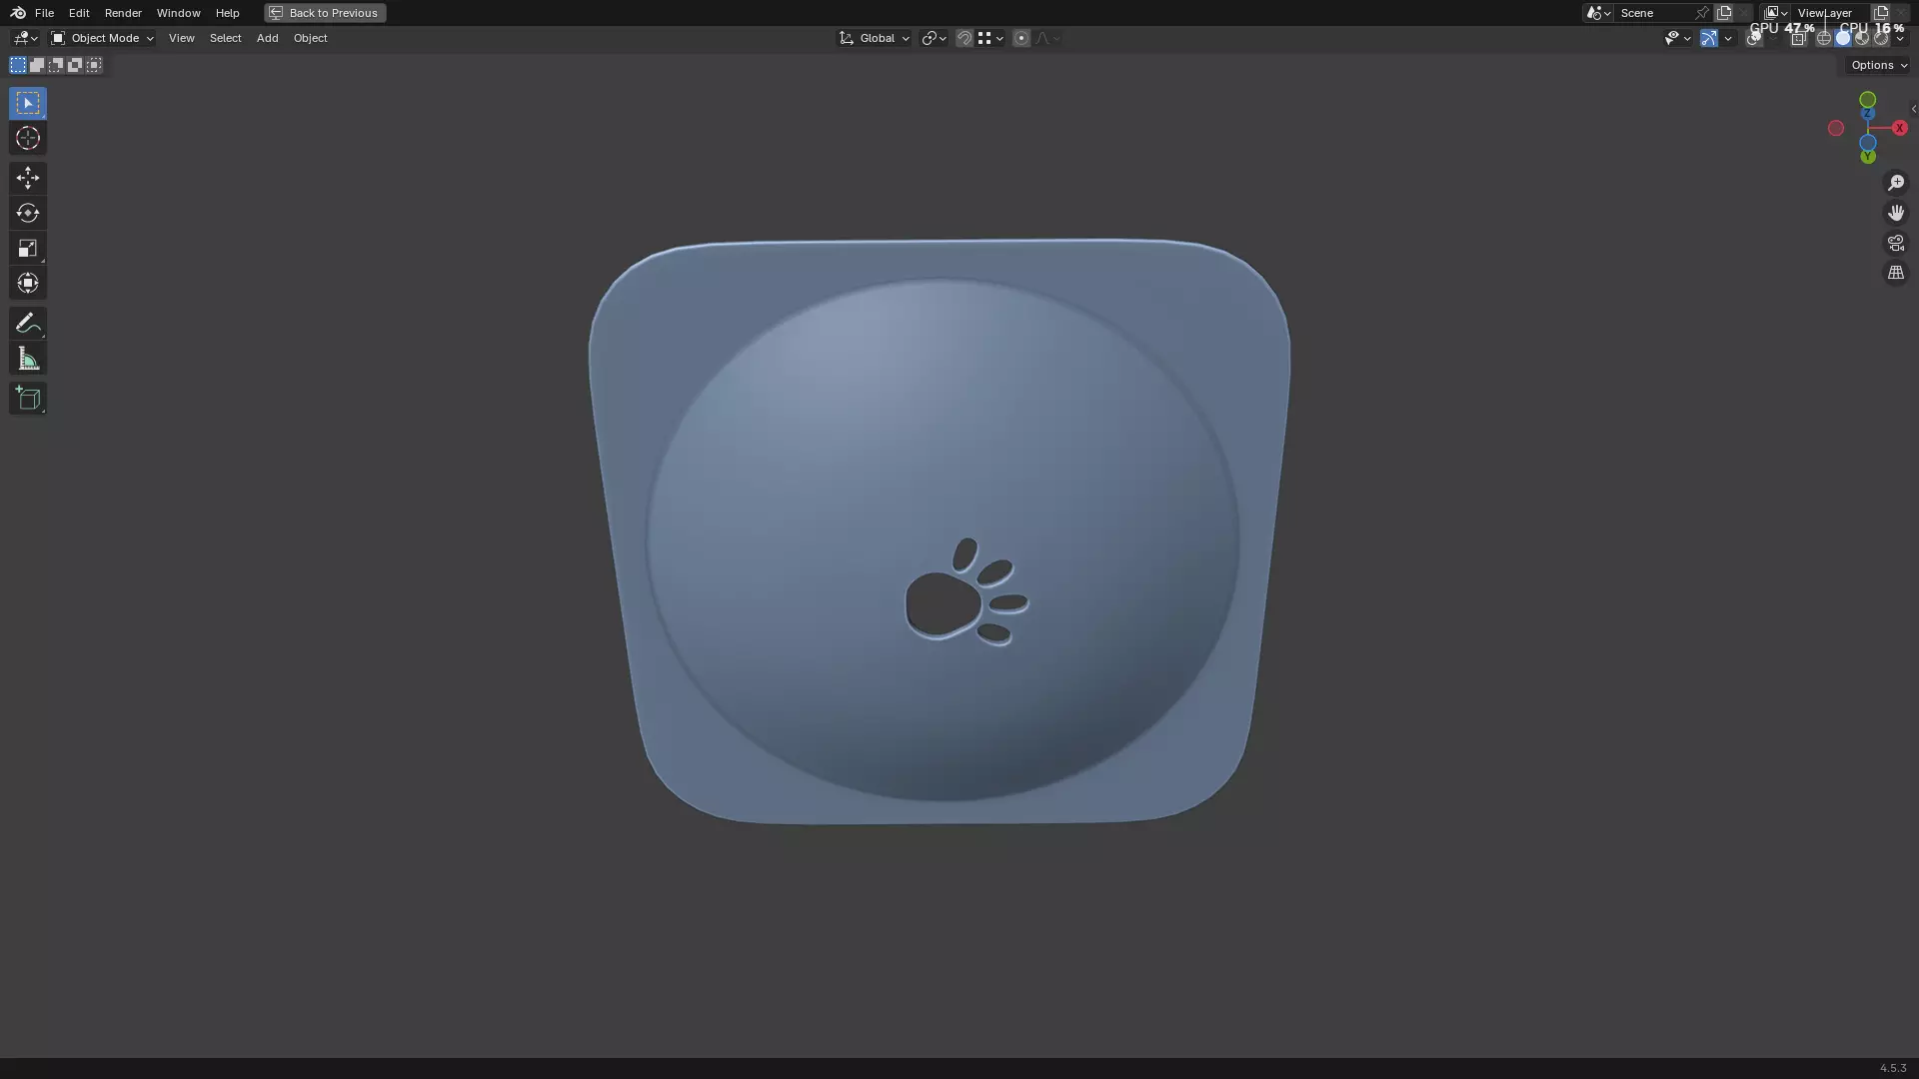Click the add View Layer copy icon
Image resolution: width=1919 pixels, height=1079 pixels.
[1881, 13]
